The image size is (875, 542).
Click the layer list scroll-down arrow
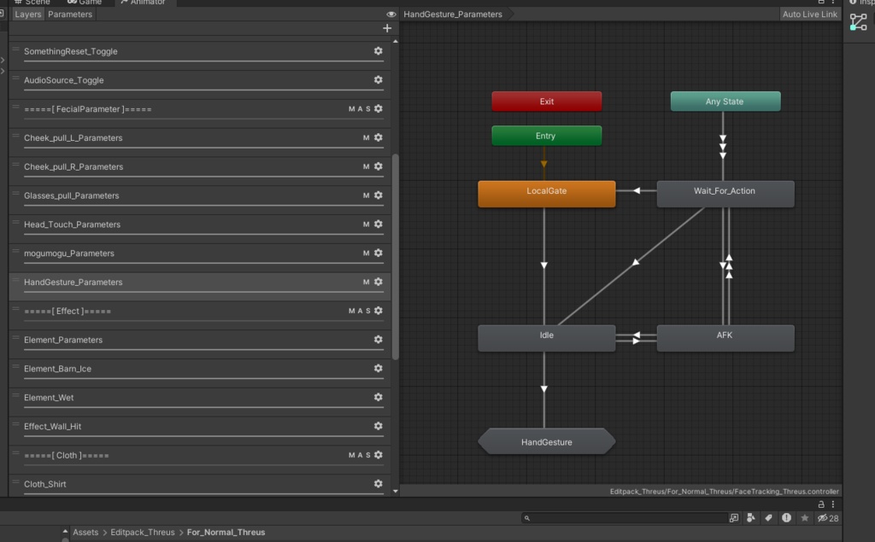(396, 492)
